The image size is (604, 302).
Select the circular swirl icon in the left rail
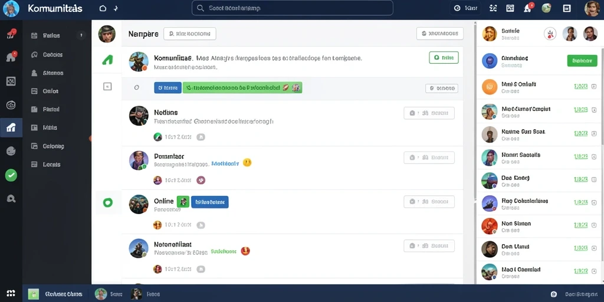[11, 105]
